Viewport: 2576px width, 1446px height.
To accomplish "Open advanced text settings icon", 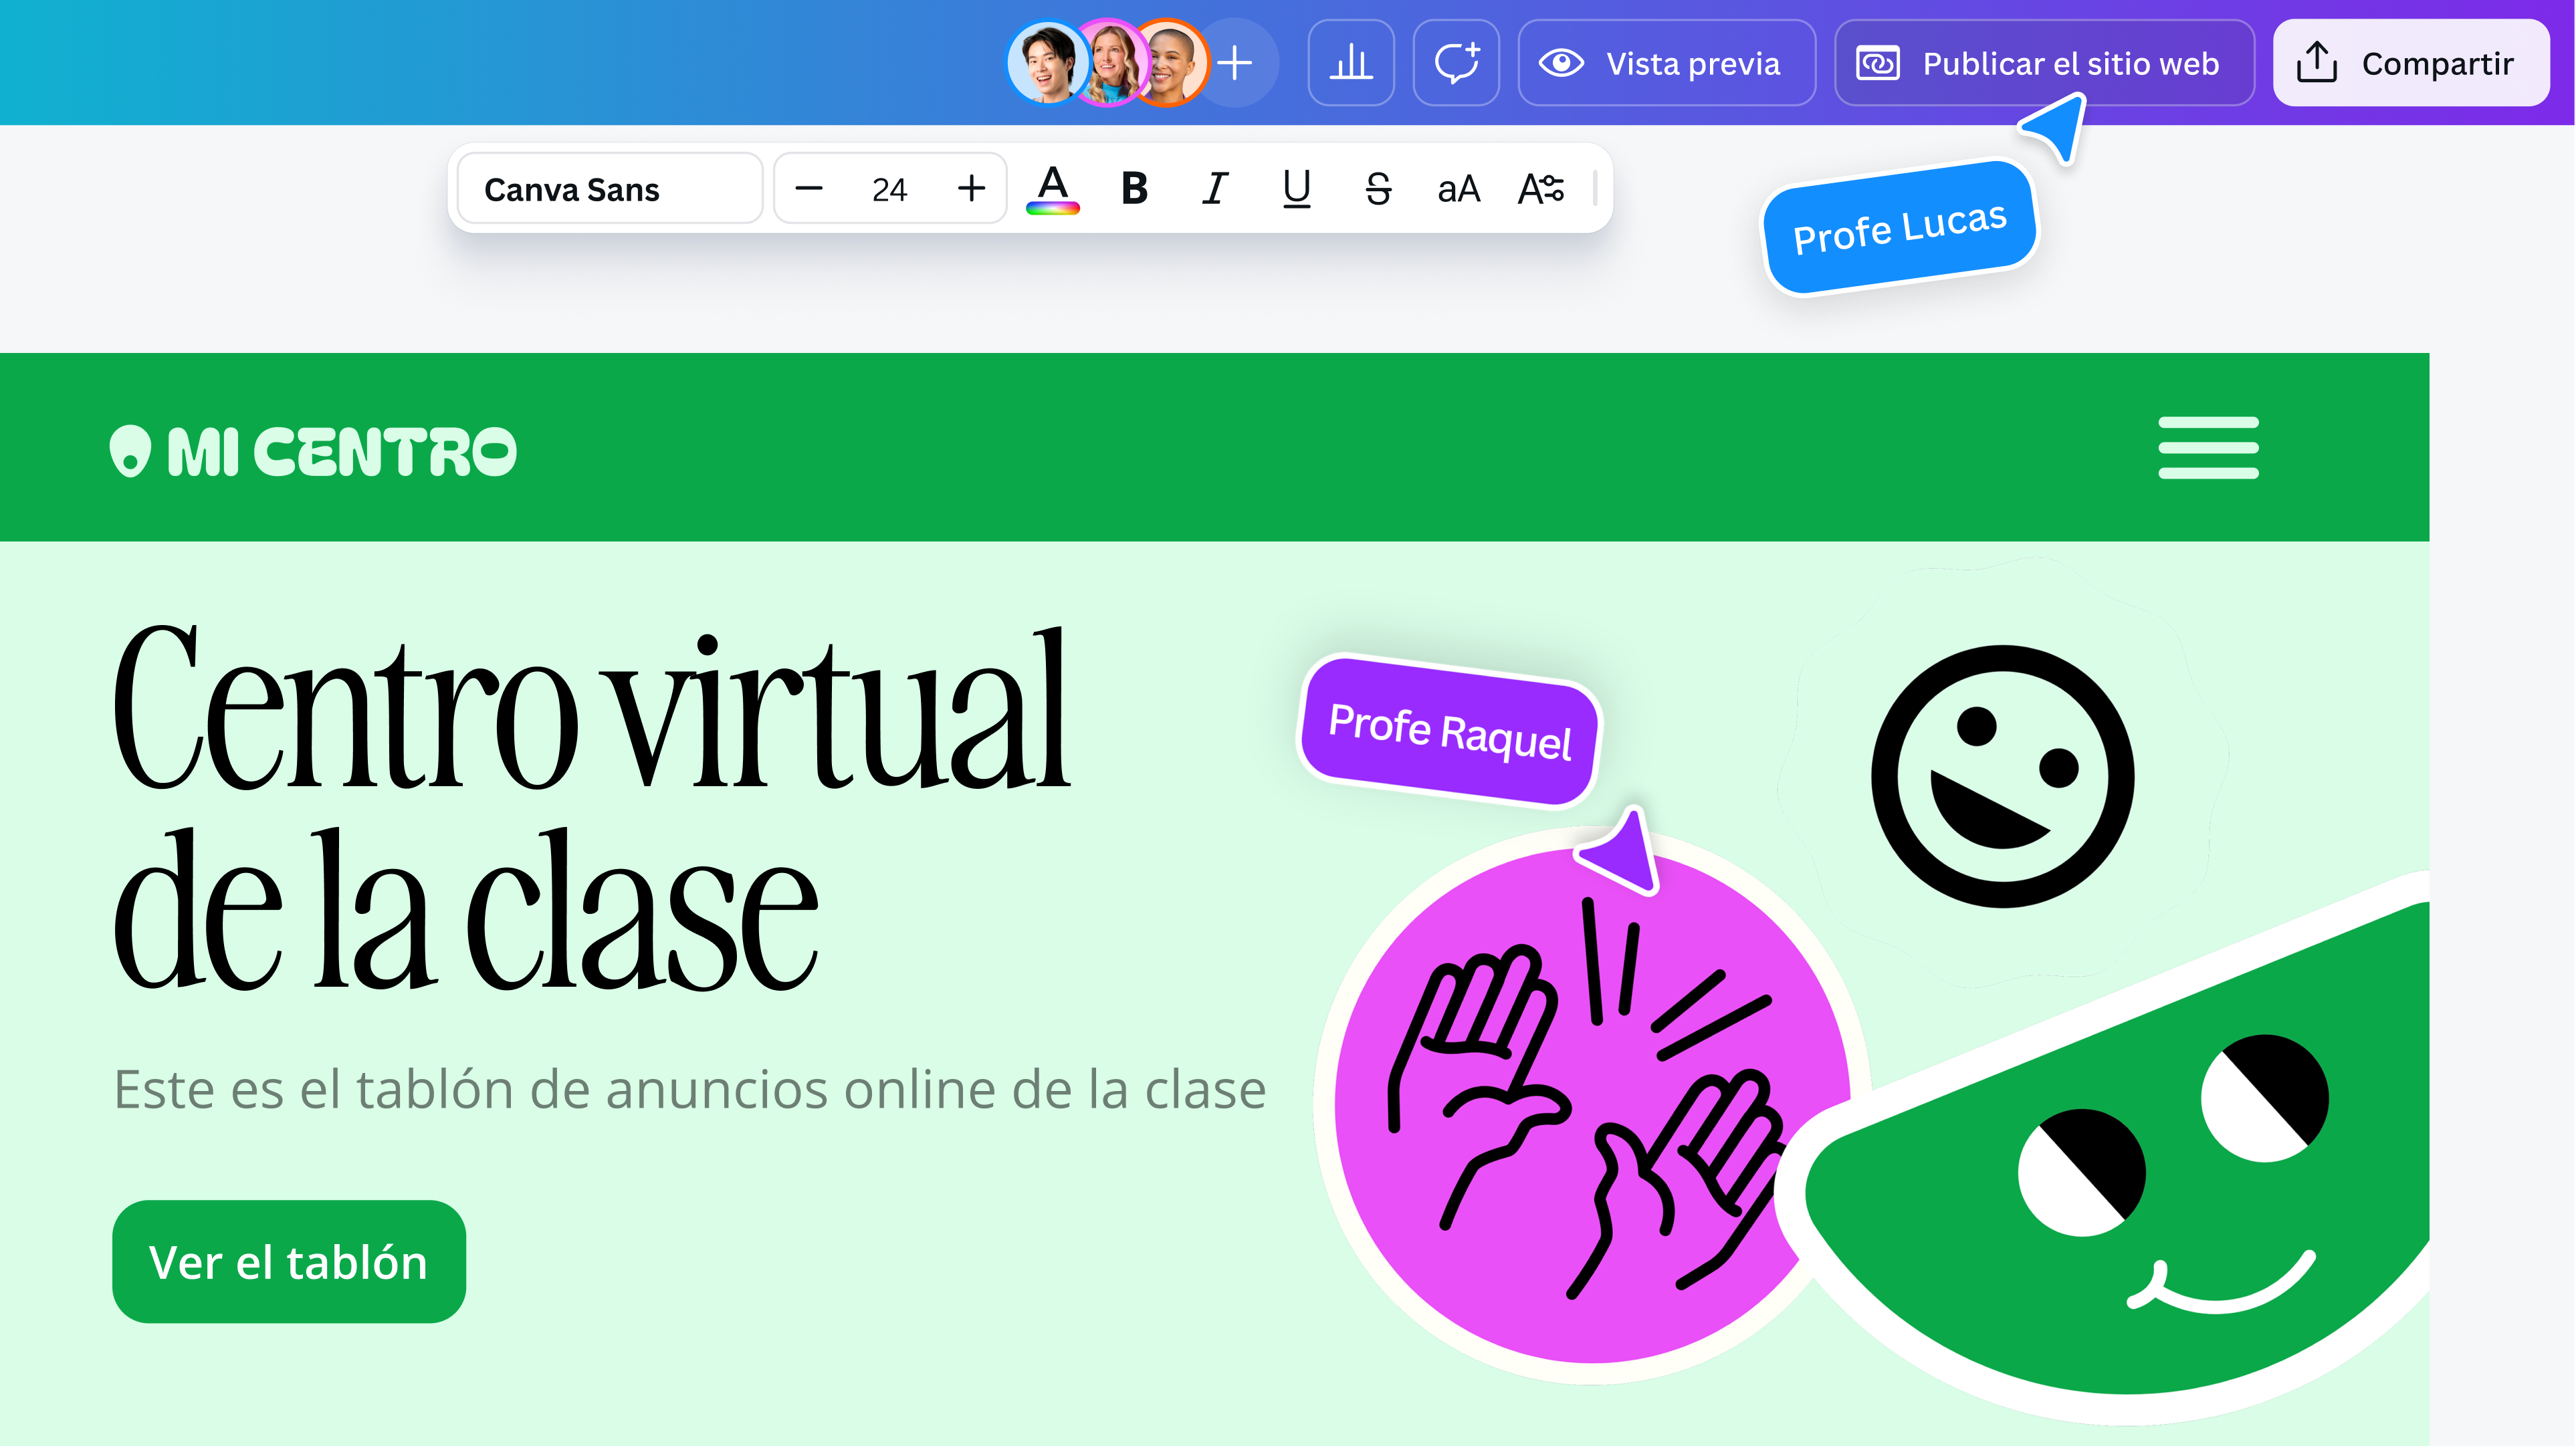I will click(1540, 189).
